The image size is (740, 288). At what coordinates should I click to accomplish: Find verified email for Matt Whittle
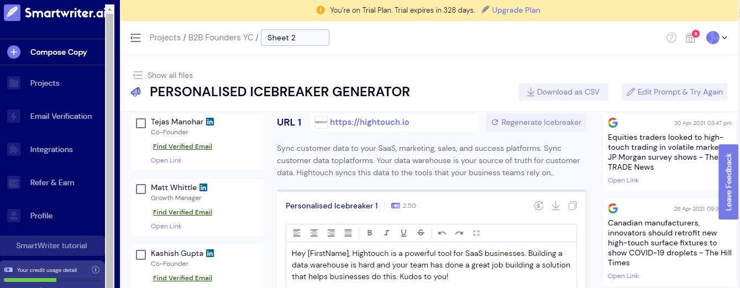[x=182, y=212]
